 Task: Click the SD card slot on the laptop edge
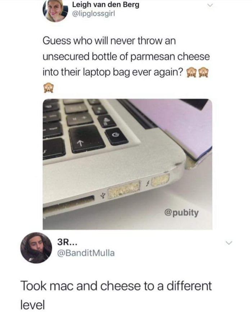click(x=69, y=204)
